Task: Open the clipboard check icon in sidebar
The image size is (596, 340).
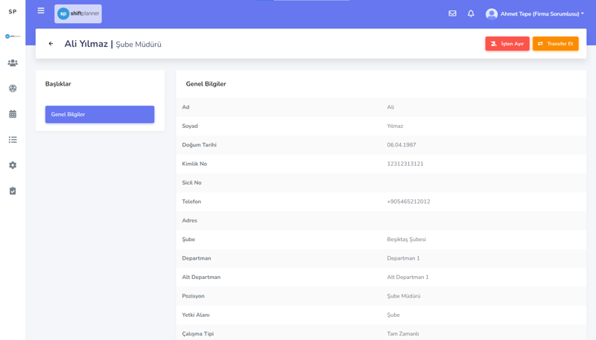Action: point(13,191)
